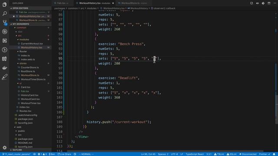Screen dimensions: 278x156
Task: Open the Git history icon in the activity bar
Action: [5, 50]
